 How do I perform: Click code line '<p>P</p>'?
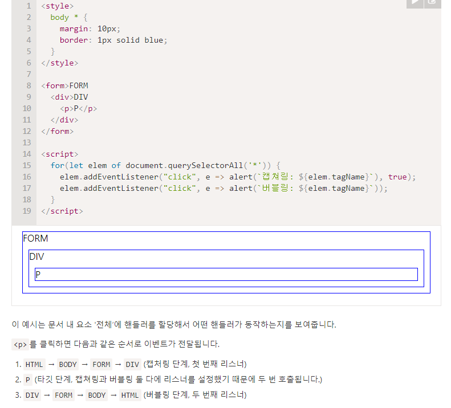(79, 109)
